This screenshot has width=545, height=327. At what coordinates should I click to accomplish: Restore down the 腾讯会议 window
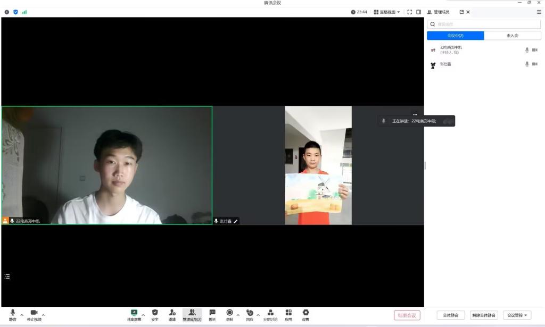point(530,3)
